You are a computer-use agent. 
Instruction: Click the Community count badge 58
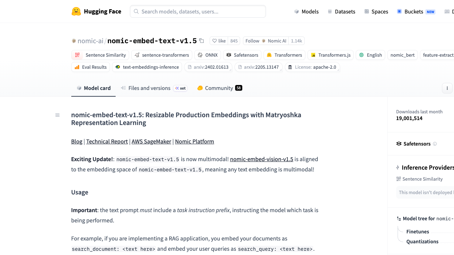(239, 88)
